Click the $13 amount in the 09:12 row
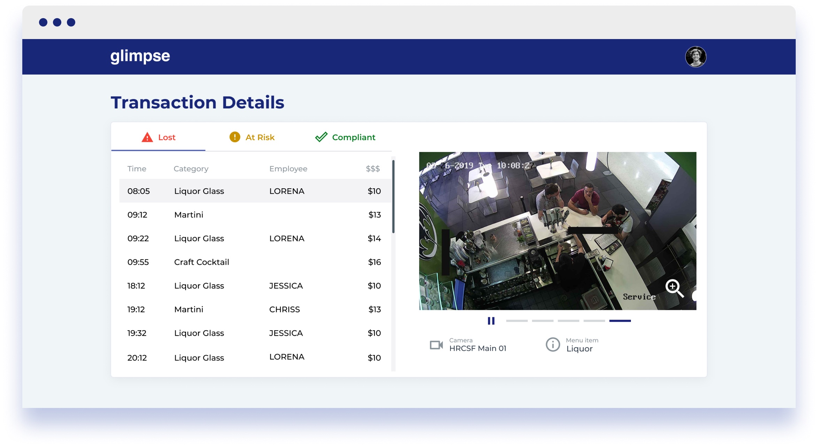 coord(375,215)
